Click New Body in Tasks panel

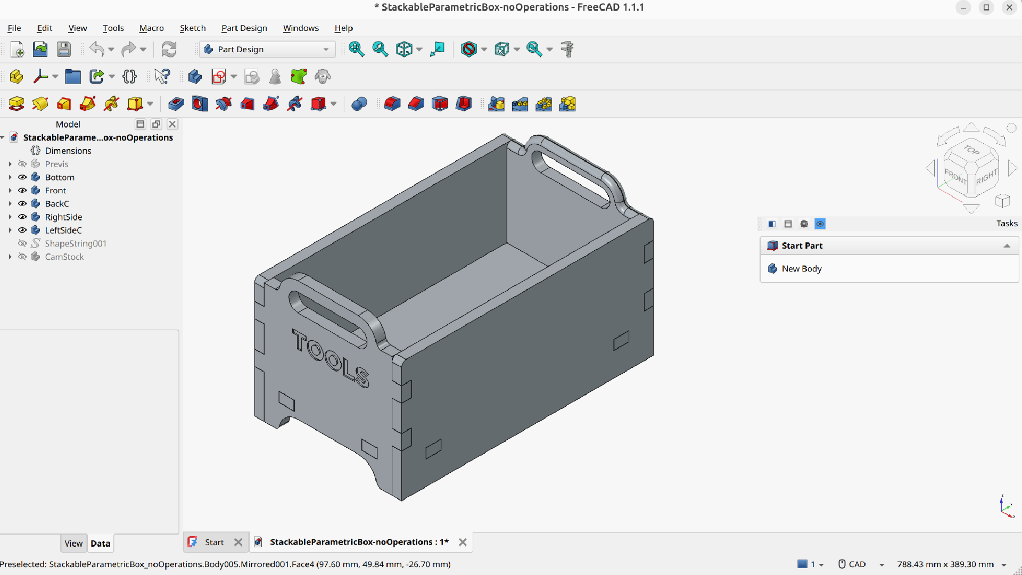tap(802, 269)
